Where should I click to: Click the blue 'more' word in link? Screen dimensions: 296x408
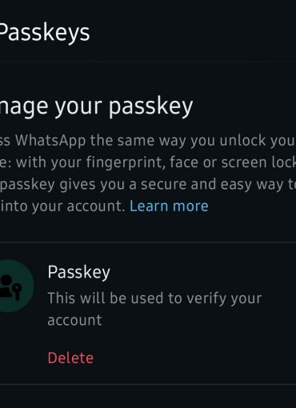pos(190,206)
